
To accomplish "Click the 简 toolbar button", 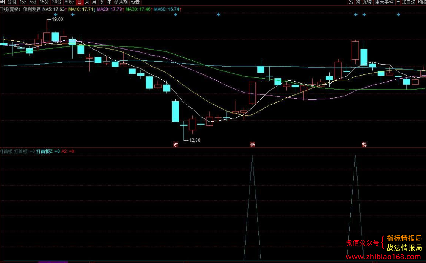I will pos(358,2).
